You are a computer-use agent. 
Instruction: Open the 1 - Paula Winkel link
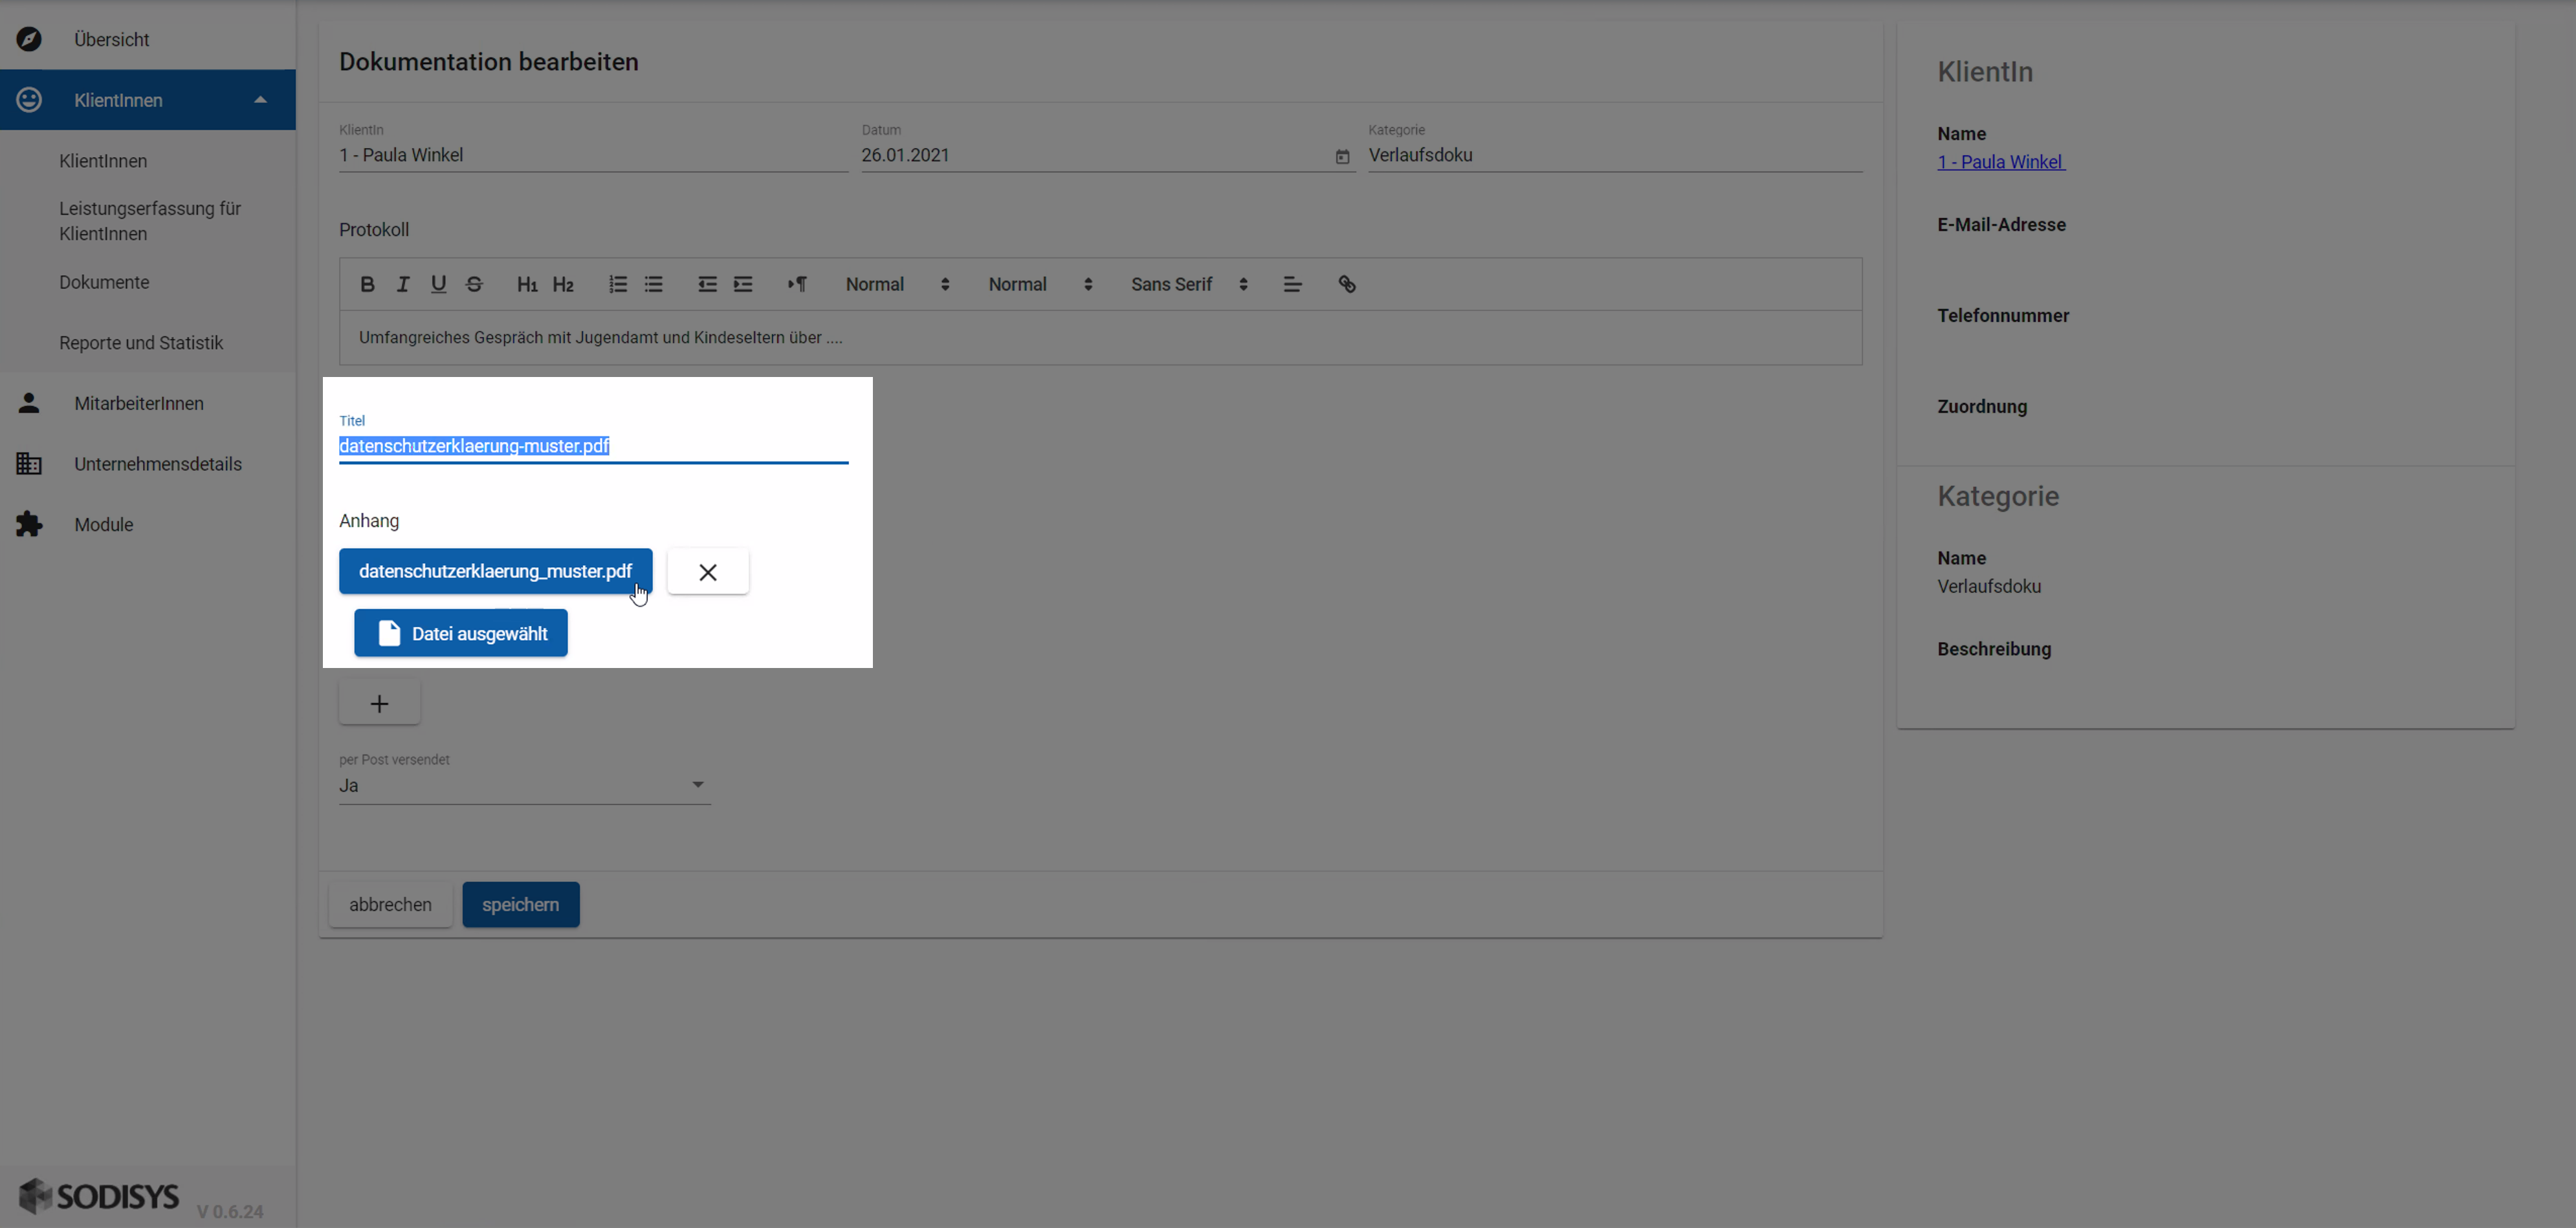pyautogui.click(x=2001, y=162)
